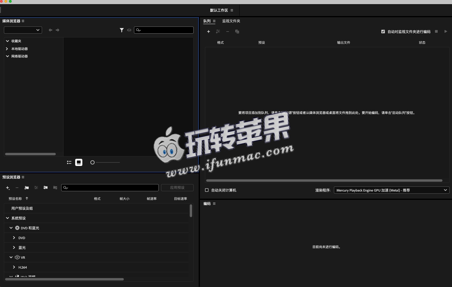
Task: Collapse the VR preset group
Action: tap(11, 258)
